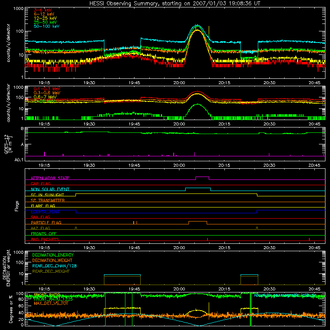Viewport: 330px width, 330px height.
Task: Select the SC_TRANSMITTER flag label
Action: pos(48,200)
